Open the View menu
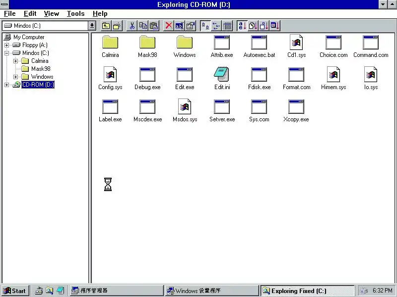This screenshot has width=397, height=297. pyautogui.click(x=52, y=14)
